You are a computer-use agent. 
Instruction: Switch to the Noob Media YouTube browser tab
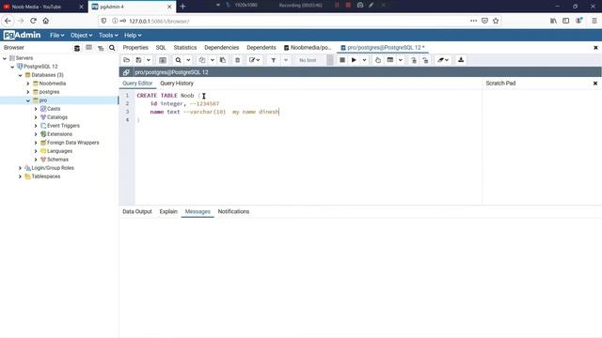tap(43, 7)
